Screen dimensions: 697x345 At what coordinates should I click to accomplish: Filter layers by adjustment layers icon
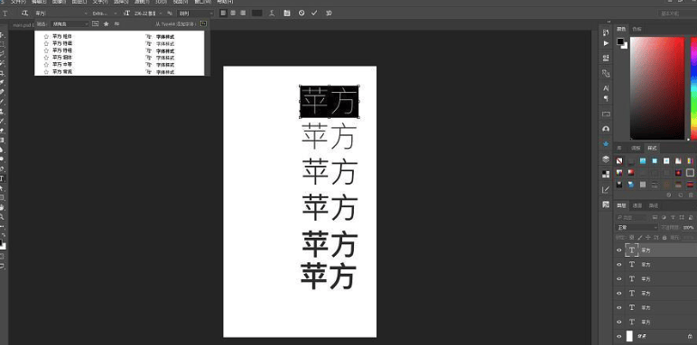click(664, 217)
